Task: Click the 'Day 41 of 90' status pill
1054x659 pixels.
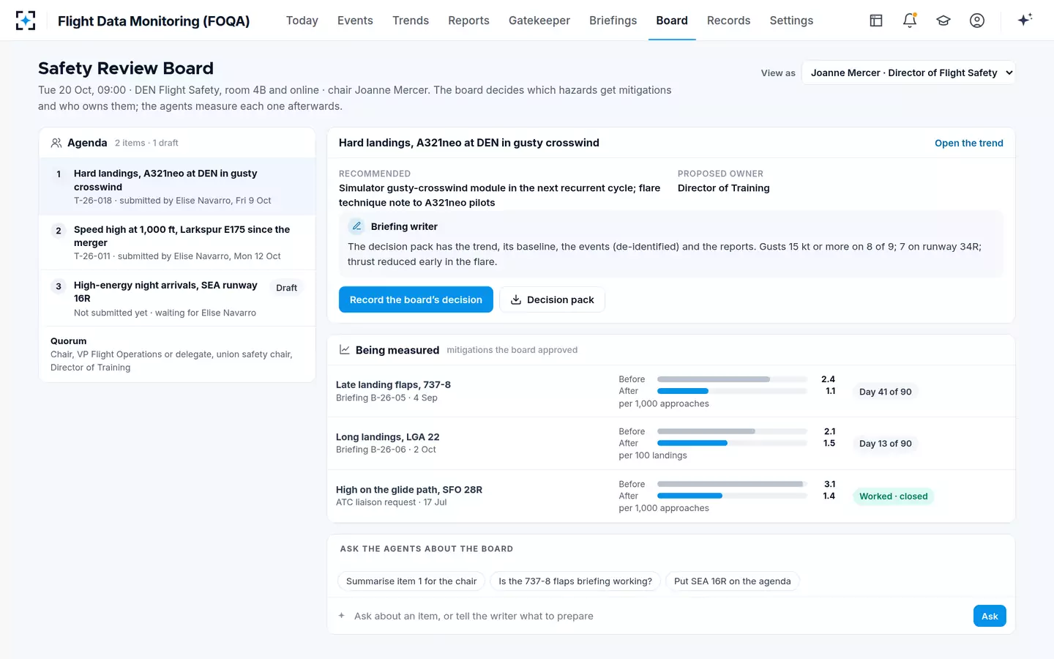Action: tap(886, 392)
